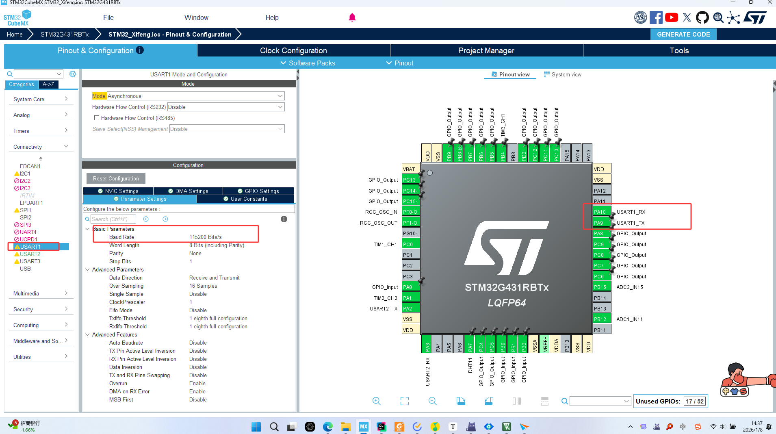Image resolution: width=776 pixels, height=434 pixels.
Task: Go to Home breadcrumb
Action: (x=15, y=35)
